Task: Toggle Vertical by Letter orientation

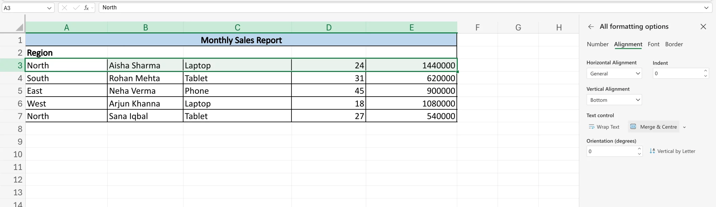Action: point(672,151)
